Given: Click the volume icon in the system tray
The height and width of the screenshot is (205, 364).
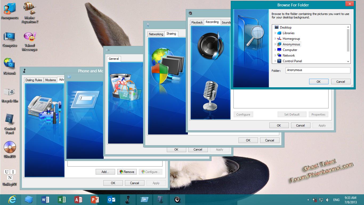Looking at the screenshot, I should click(327, 200).
